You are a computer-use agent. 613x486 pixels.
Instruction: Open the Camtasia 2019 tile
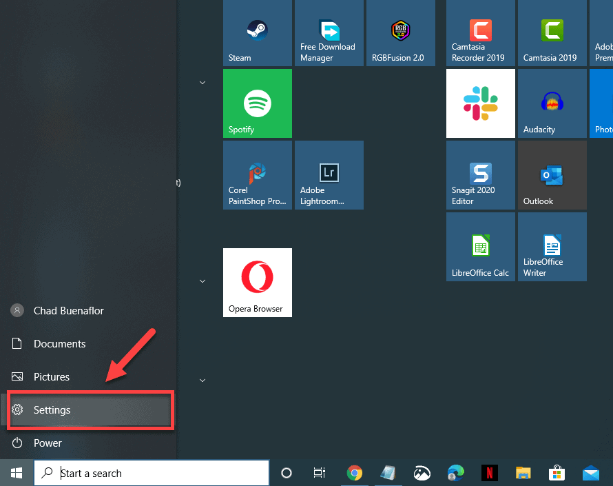click(x=552, y=33)
